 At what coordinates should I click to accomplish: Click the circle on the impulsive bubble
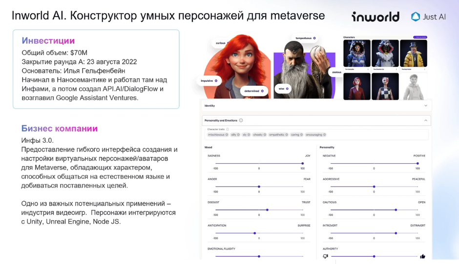[216, 81]
